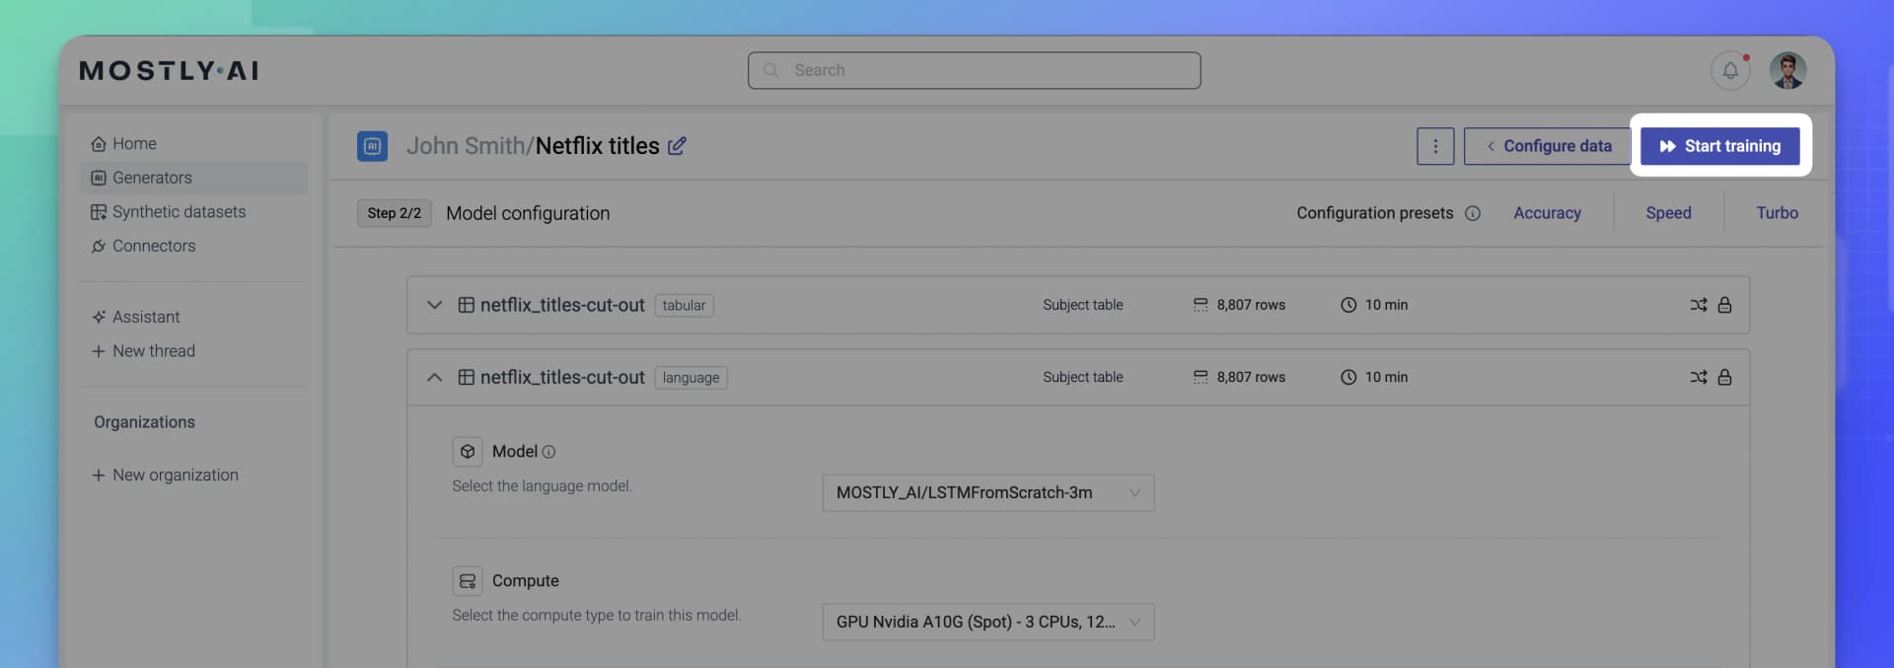Viewport: 1894px width, 668px height.
Task: Open the user profile avatar
Action: [x=1787, y=71]
